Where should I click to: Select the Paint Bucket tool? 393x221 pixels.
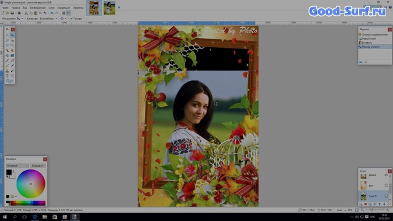(x=7, y=55)
